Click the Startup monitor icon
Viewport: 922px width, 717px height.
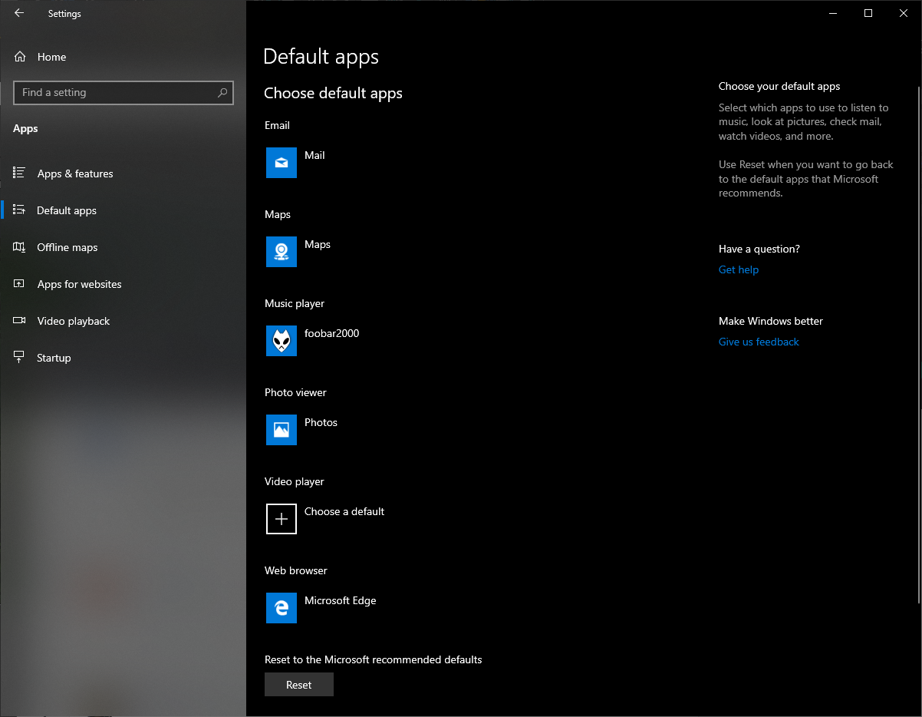(x=19, y=358)
